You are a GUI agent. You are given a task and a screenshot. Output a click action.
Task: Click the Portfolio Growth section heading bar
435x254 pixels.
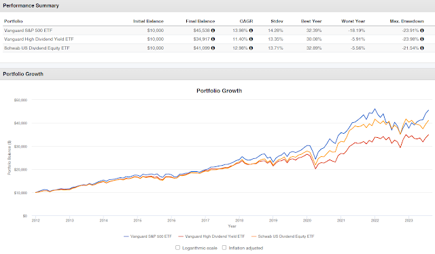point(217,74)
